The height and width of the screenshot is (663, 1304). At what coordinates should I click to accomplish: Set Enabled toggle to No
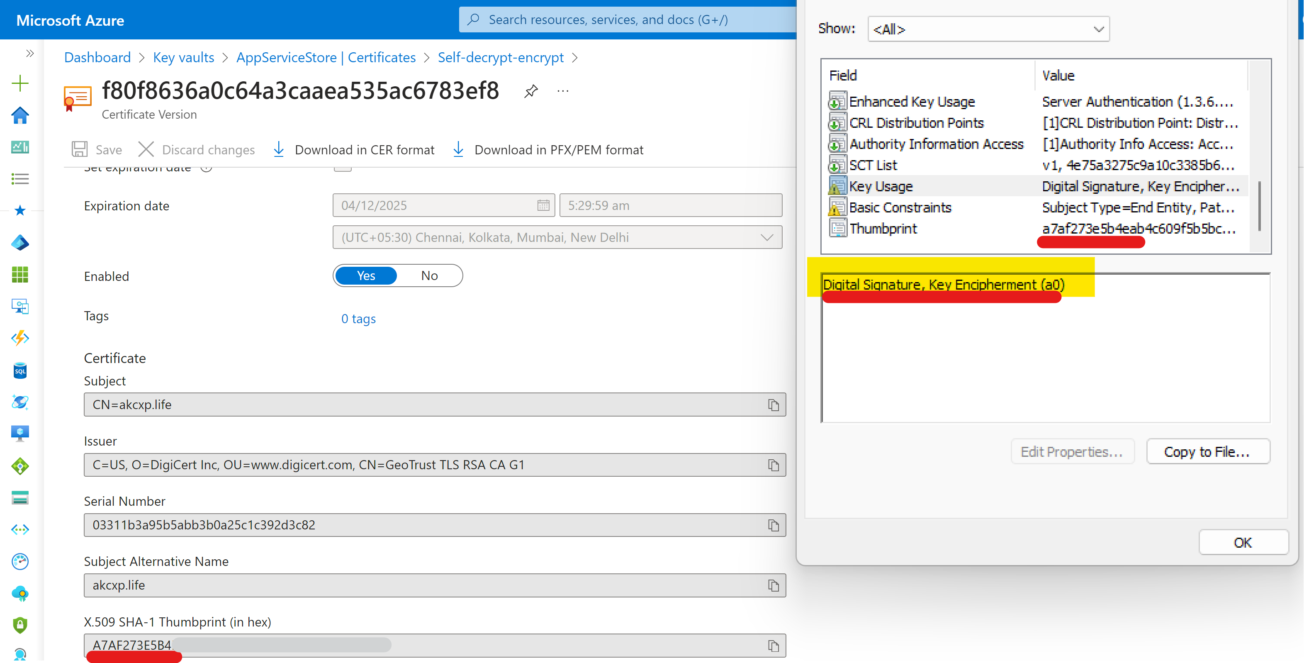429,275
